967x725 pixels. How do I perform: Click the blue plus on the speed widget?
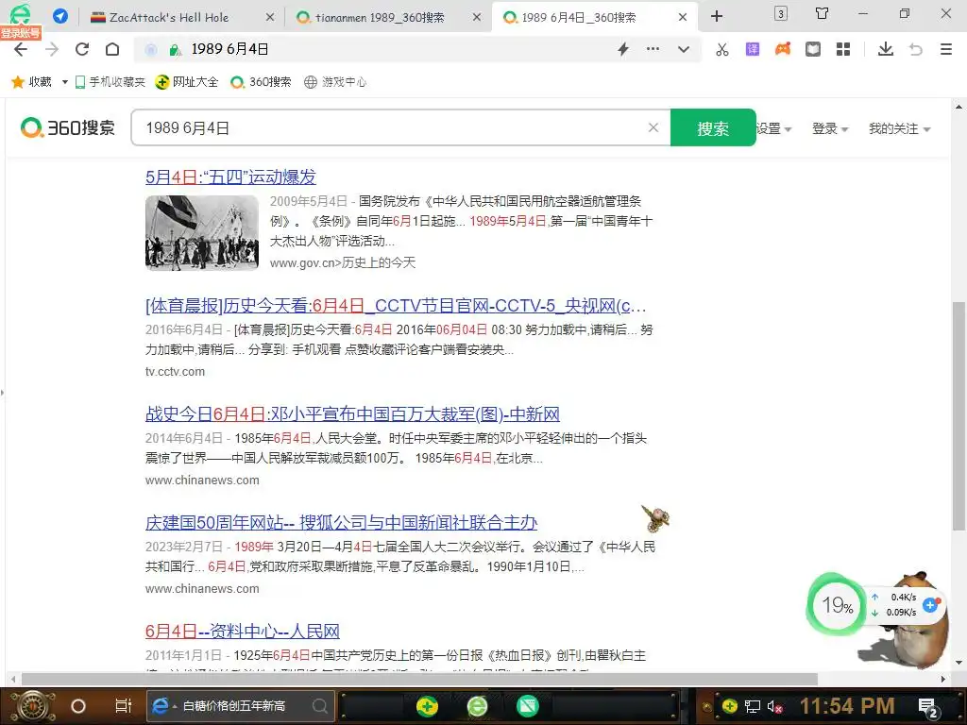click(930, 605)
